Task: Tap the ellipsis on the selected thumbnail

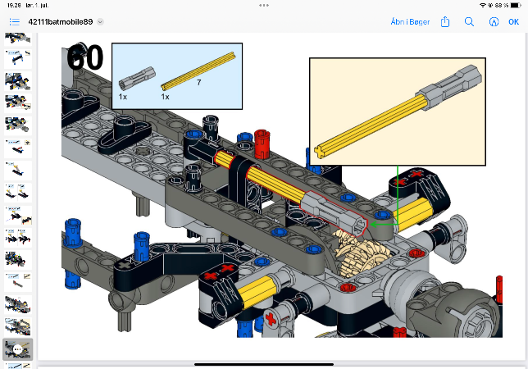Action: pos(18,349)
